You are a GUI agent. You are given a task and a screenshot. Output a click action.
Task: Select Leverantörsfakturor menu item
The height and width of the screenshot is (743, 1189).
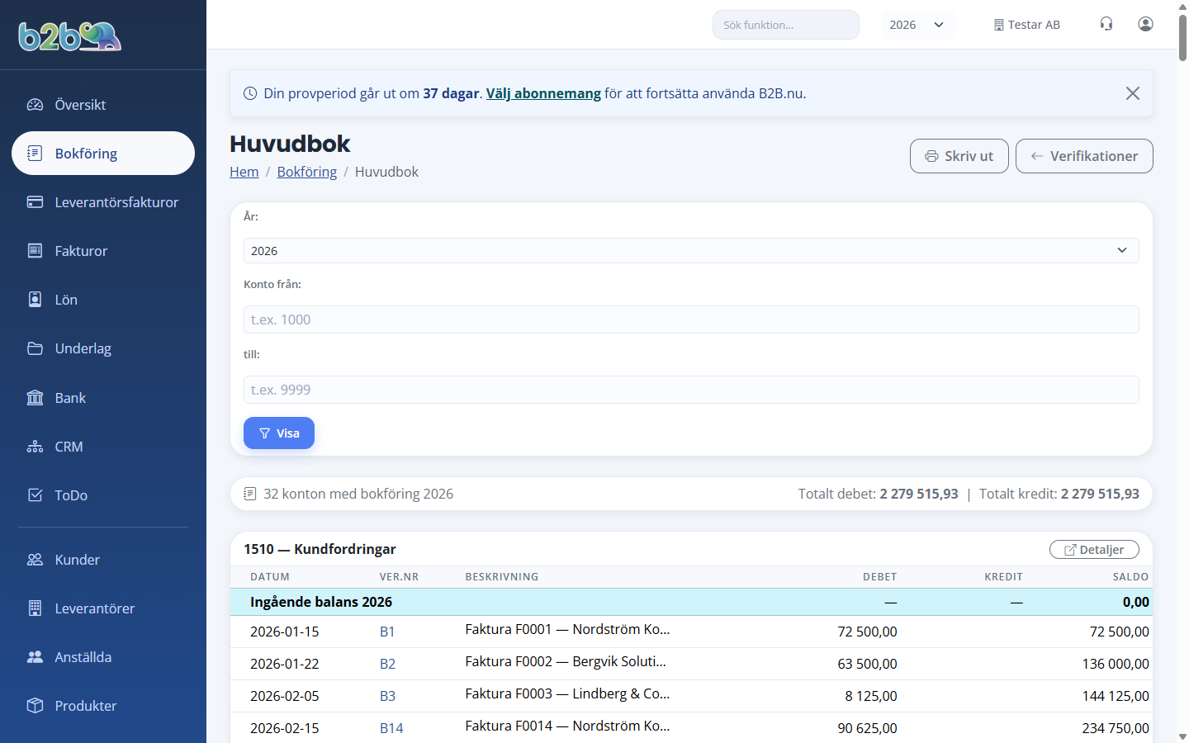point(103,202)
